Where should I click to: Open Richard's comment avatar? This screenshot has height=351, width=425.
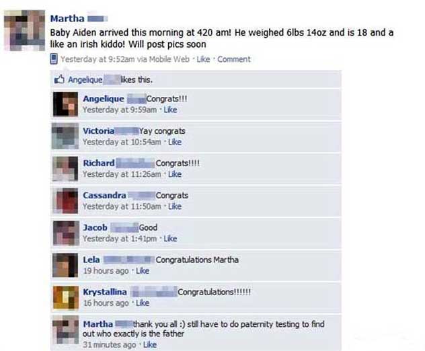tap(66, 169)
